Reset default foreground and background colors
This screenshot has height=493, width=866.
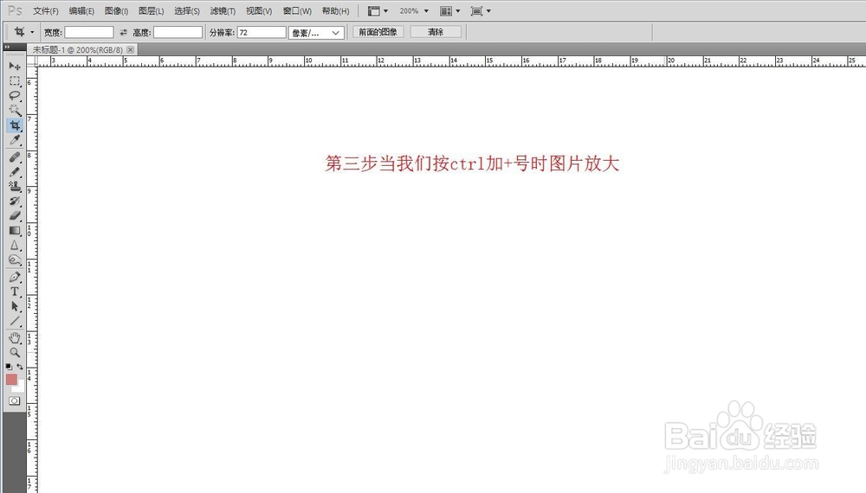[x=9, y=367]
